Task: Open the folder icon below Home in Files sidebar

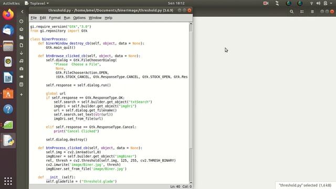Action: point(21,37)
